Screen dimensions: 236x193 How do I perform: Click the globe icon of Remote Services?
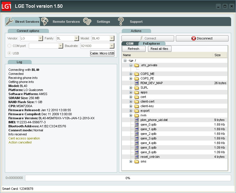pos(45,21)
